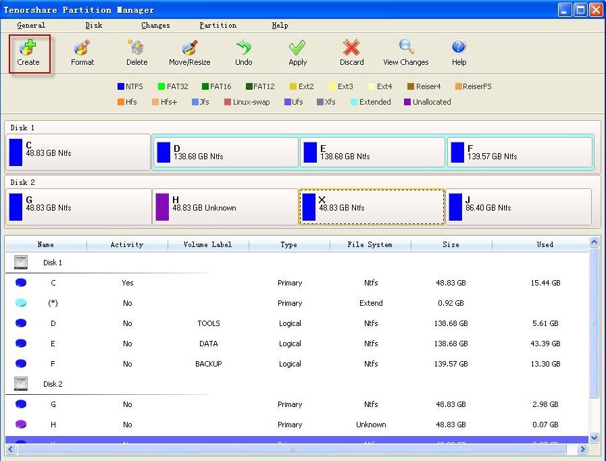Select the unknown H partition block
This screenshot has height=461, width=606.
tap(226, 207)
